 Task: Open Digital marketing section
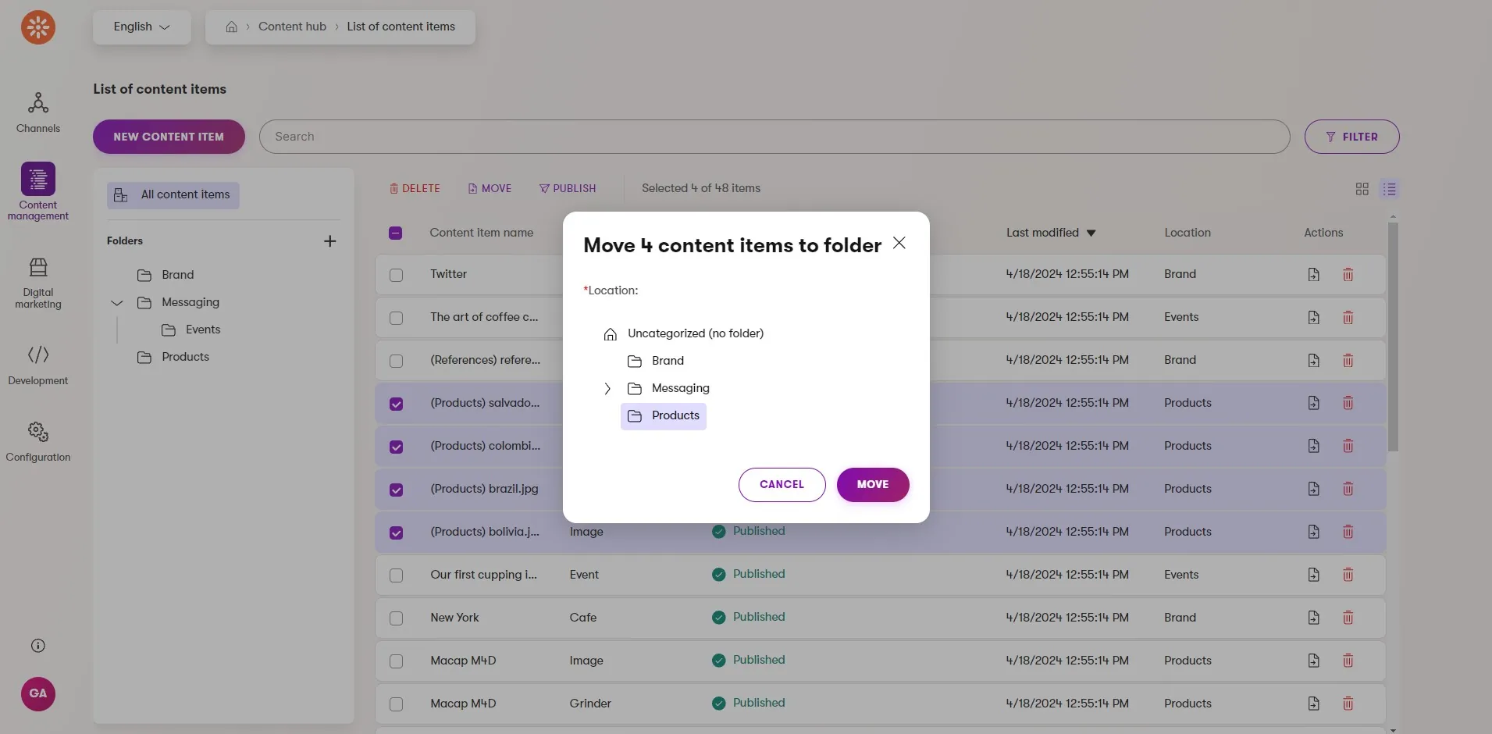click(37, 283)
